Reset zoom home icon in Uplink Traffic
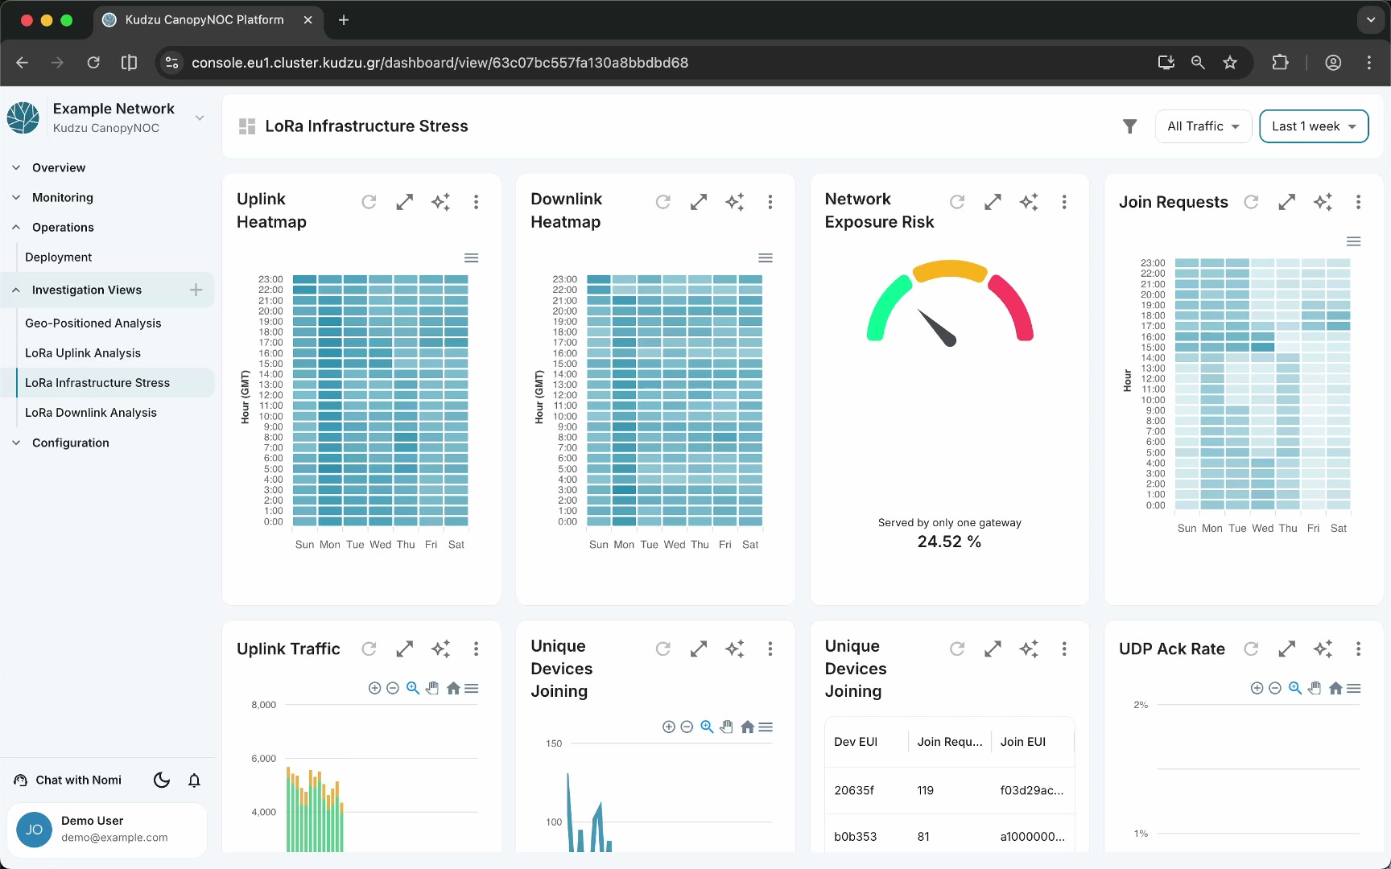The height and width of the screenshot is (869, 1391). [453, 688]
